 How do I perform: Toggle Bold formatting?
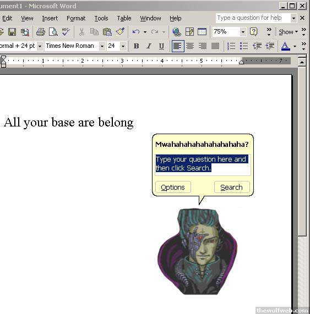tap(137, 46)
